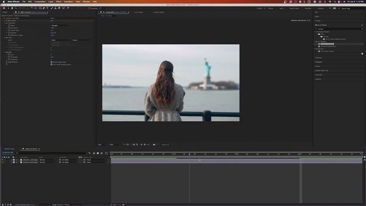Click the timeline Motion Blur enable icon
This screenshot has height=206, width=366.
pyautogui.click(x=102, y=153)
